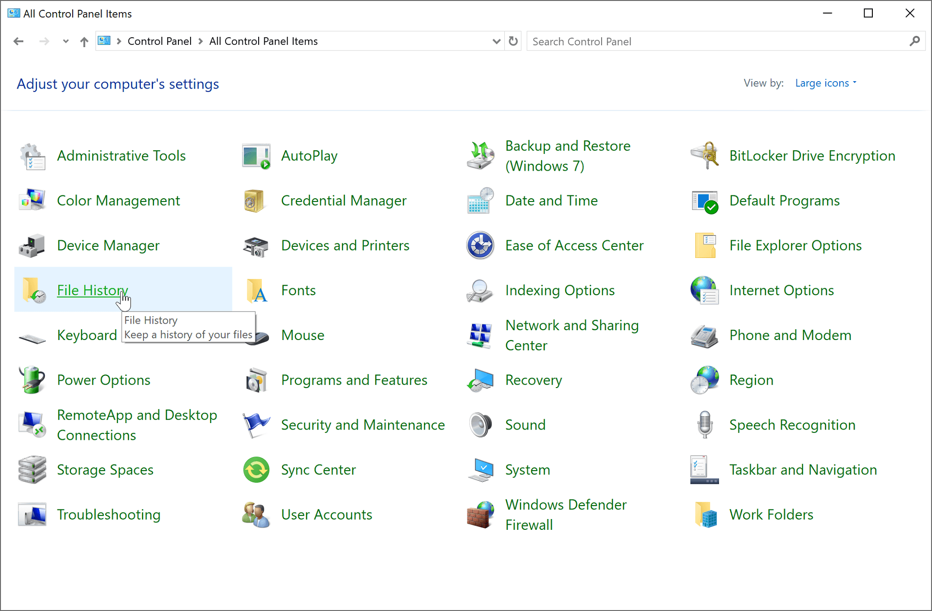The image size is (932, 611).
Task: Open the User Accounts link text
Action: [327, 514]
